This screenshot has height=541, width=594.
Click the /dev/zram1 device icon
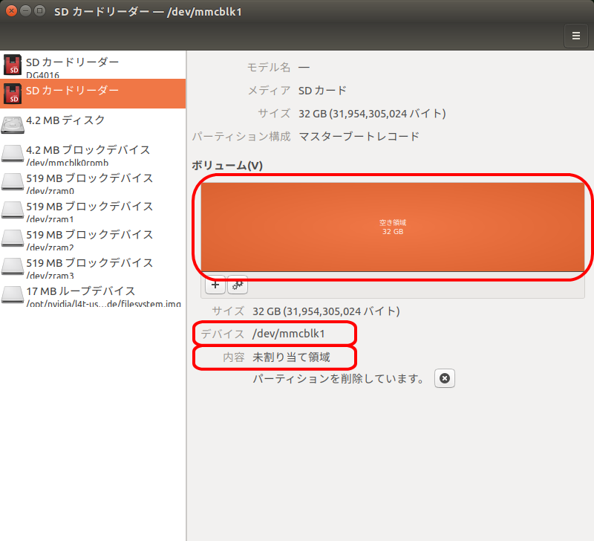(x=13, y=210)
